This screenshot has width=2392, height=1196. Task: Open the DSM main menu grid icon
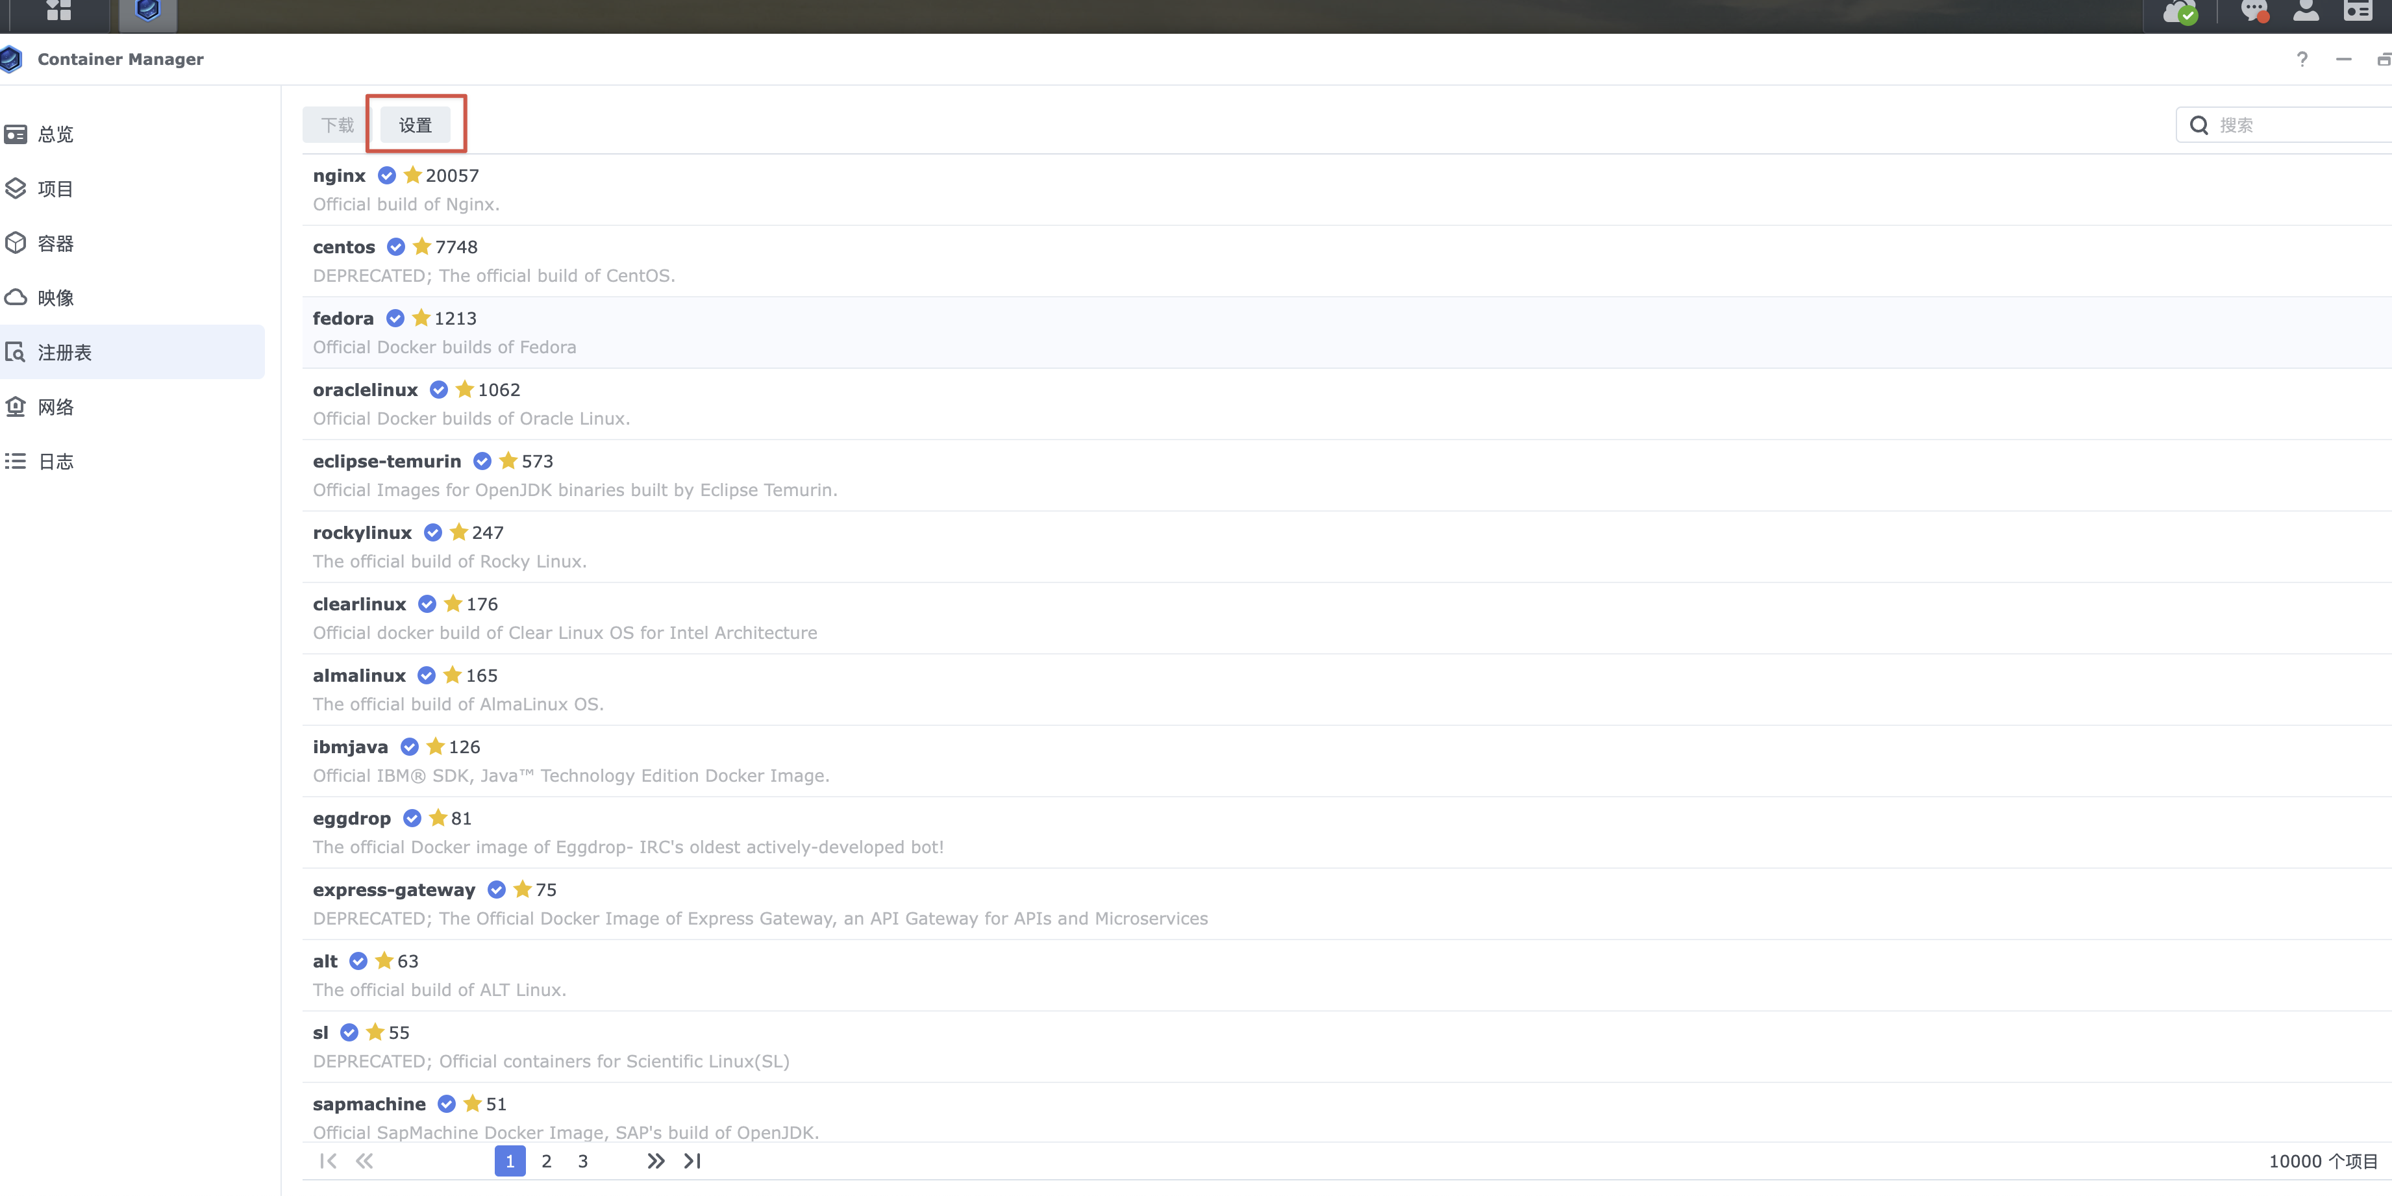tap(58, 11)
